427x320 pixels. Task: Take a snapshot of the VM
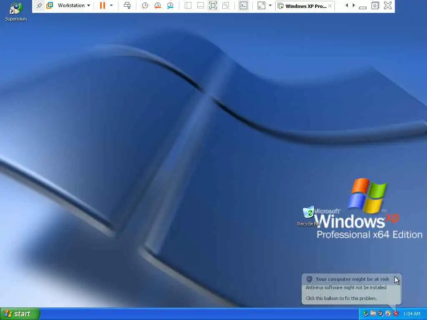(145, 5)
